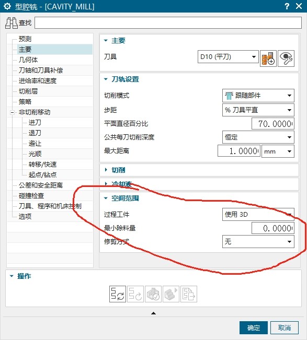Click the Simulate machine icon

click(x=171, y=294)
